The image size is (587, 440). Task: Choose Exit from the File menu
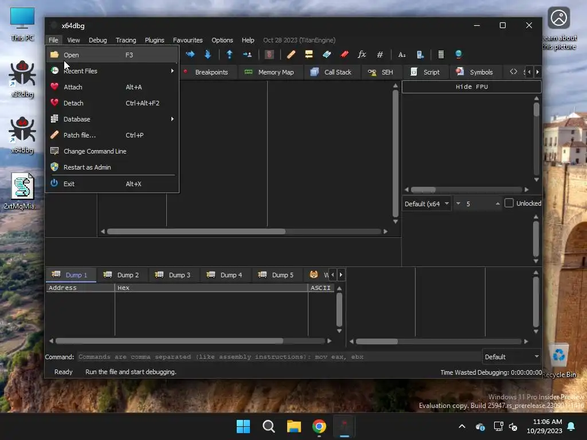(112, 184)
